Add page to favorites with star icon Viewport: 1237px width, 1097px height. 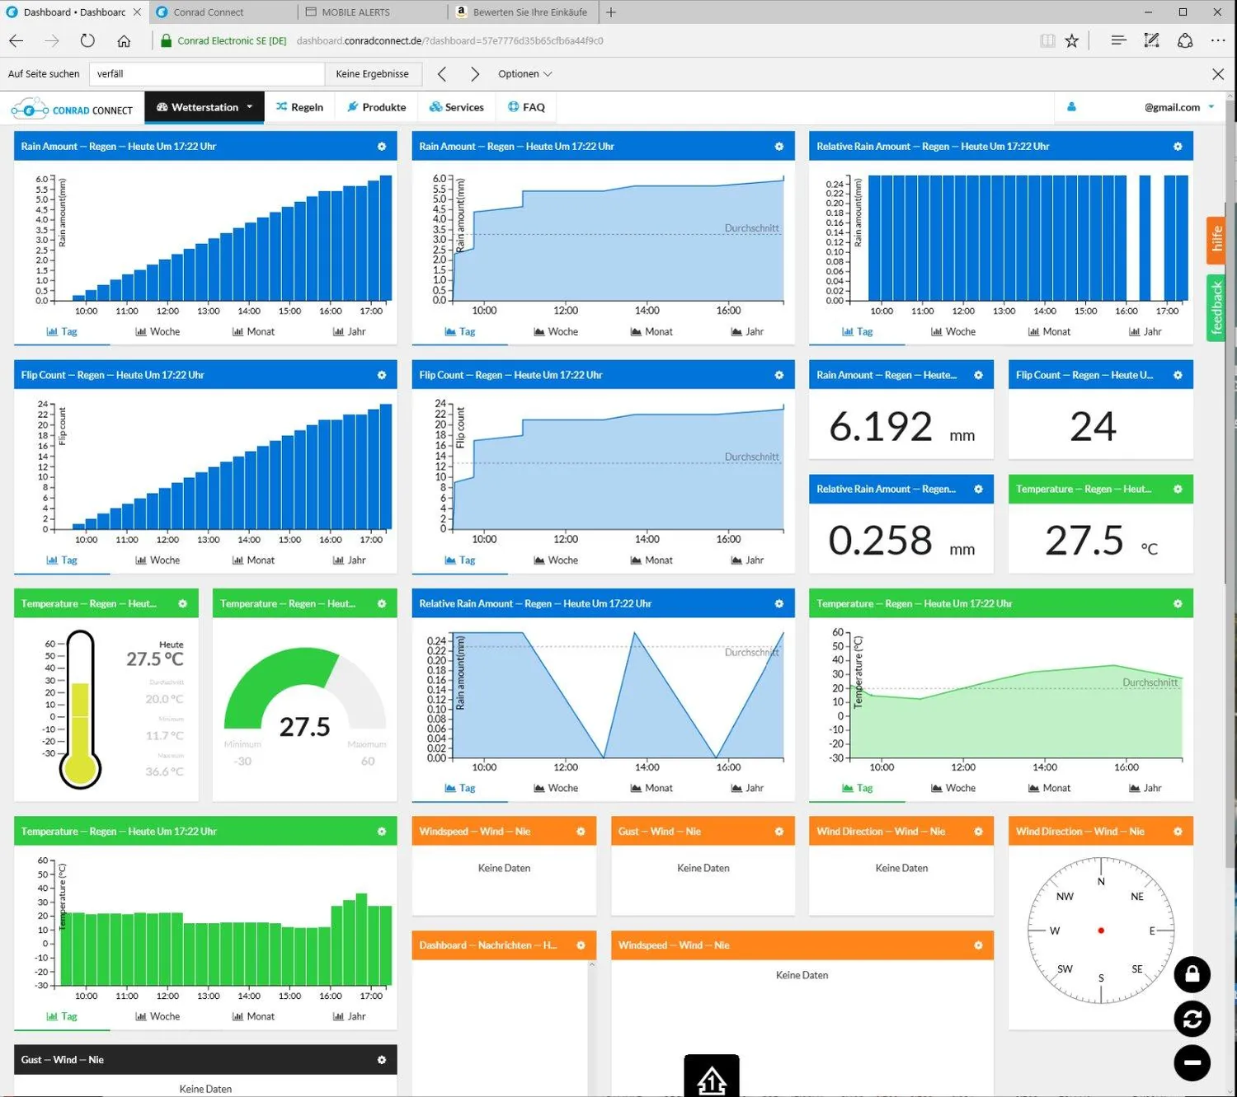point(1071,40)
